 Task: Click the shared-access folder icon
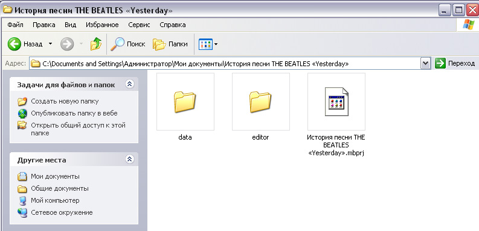[22, 125]
